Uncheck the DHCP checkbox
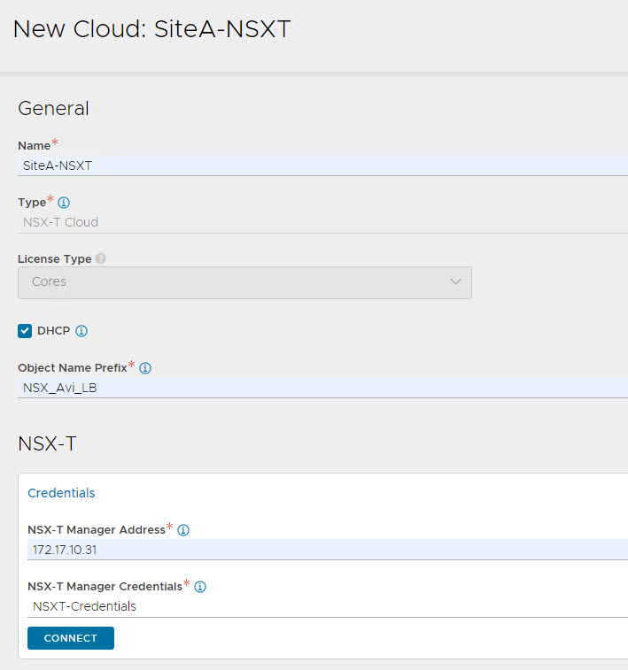628x670 pixels. coord(25,331)
